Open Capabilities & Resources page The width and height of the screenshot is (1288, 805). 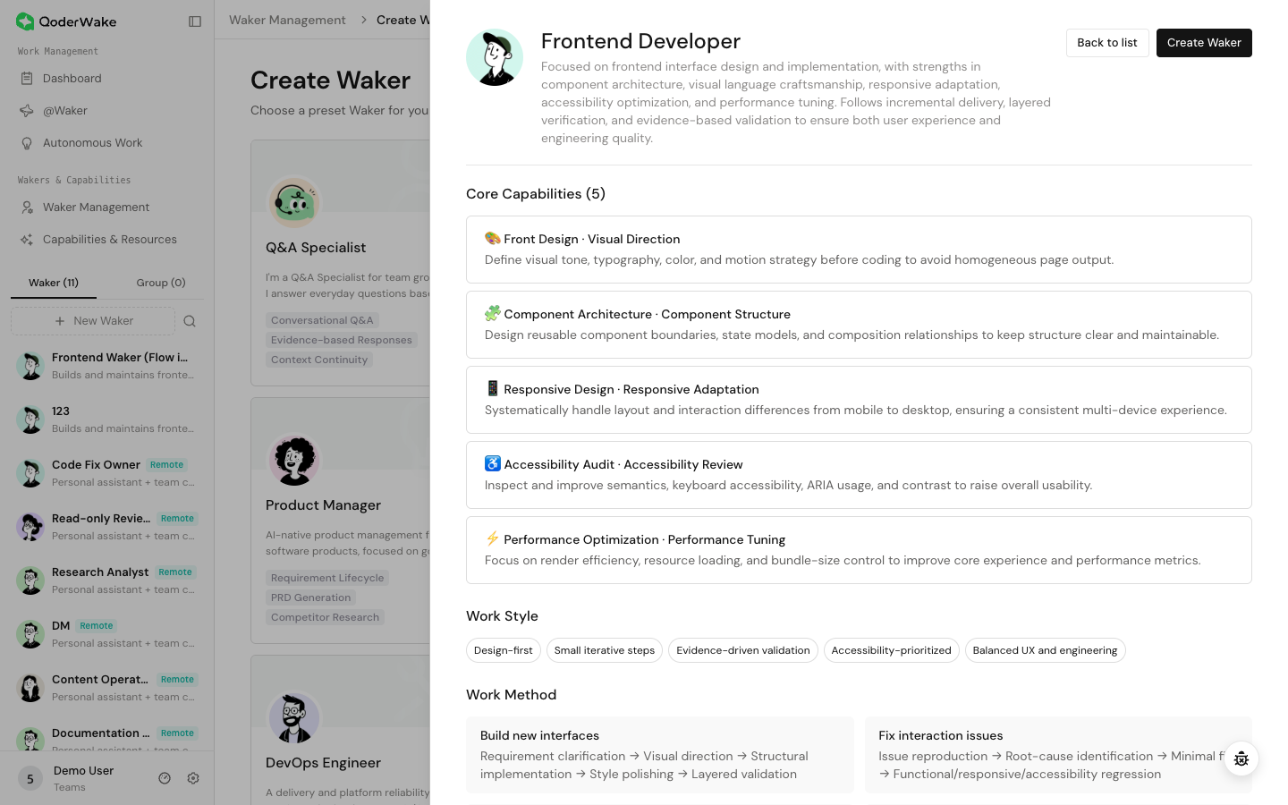(x=107, y=240)
